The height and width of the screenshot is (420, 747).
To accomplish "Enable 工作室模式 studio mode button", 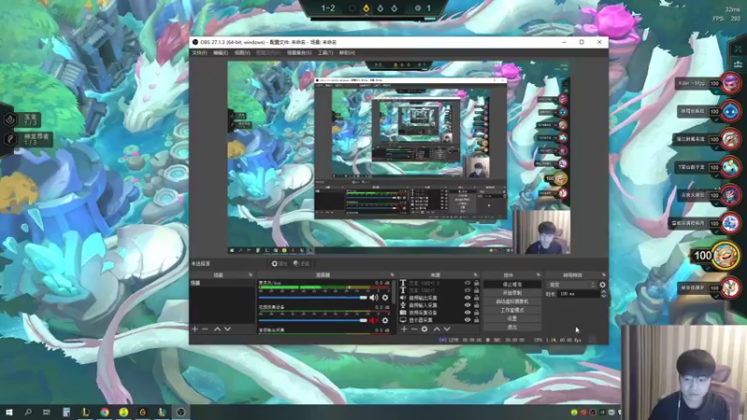I will 512,310.
